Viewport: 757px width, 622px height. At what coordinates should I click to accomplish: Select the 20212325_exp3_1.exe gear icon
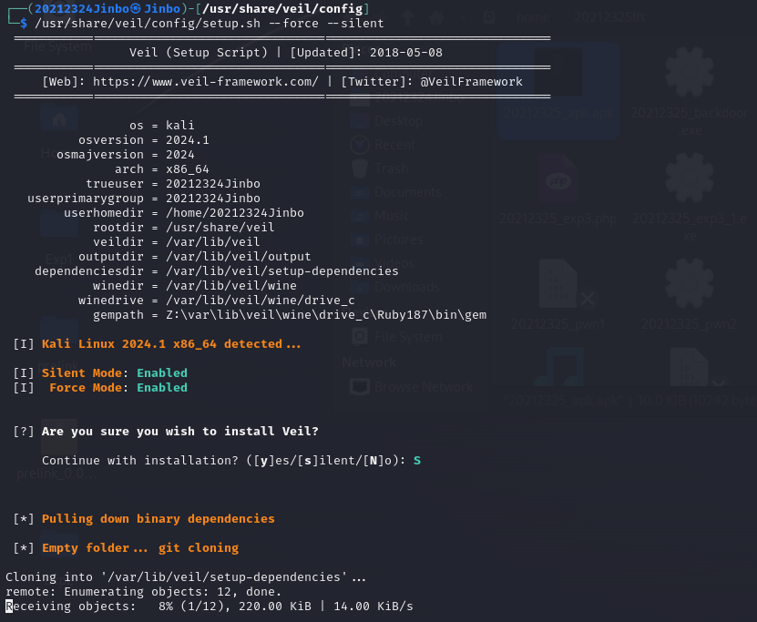690,178
